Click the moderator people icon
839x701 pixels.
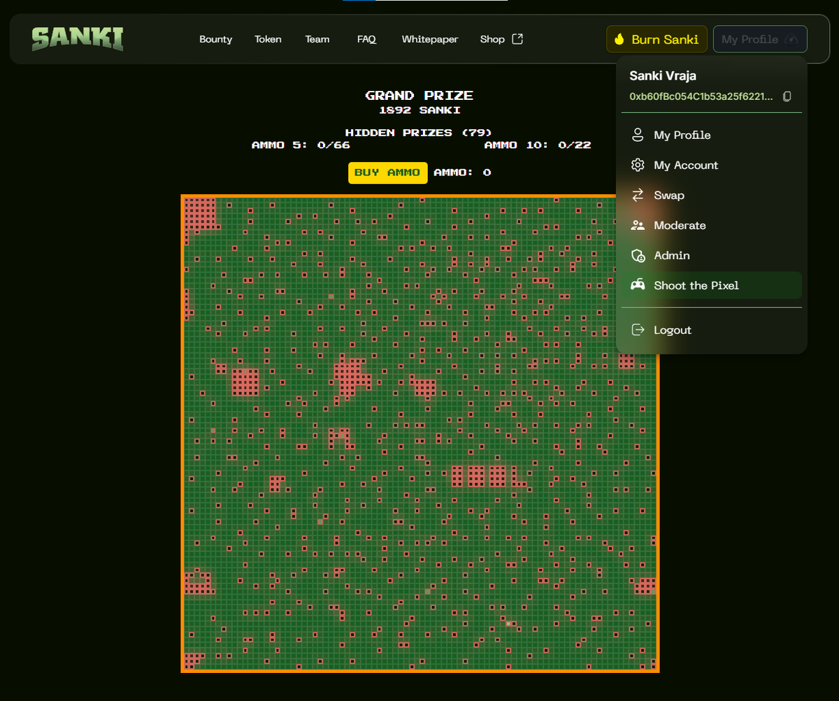pos(638,225)
